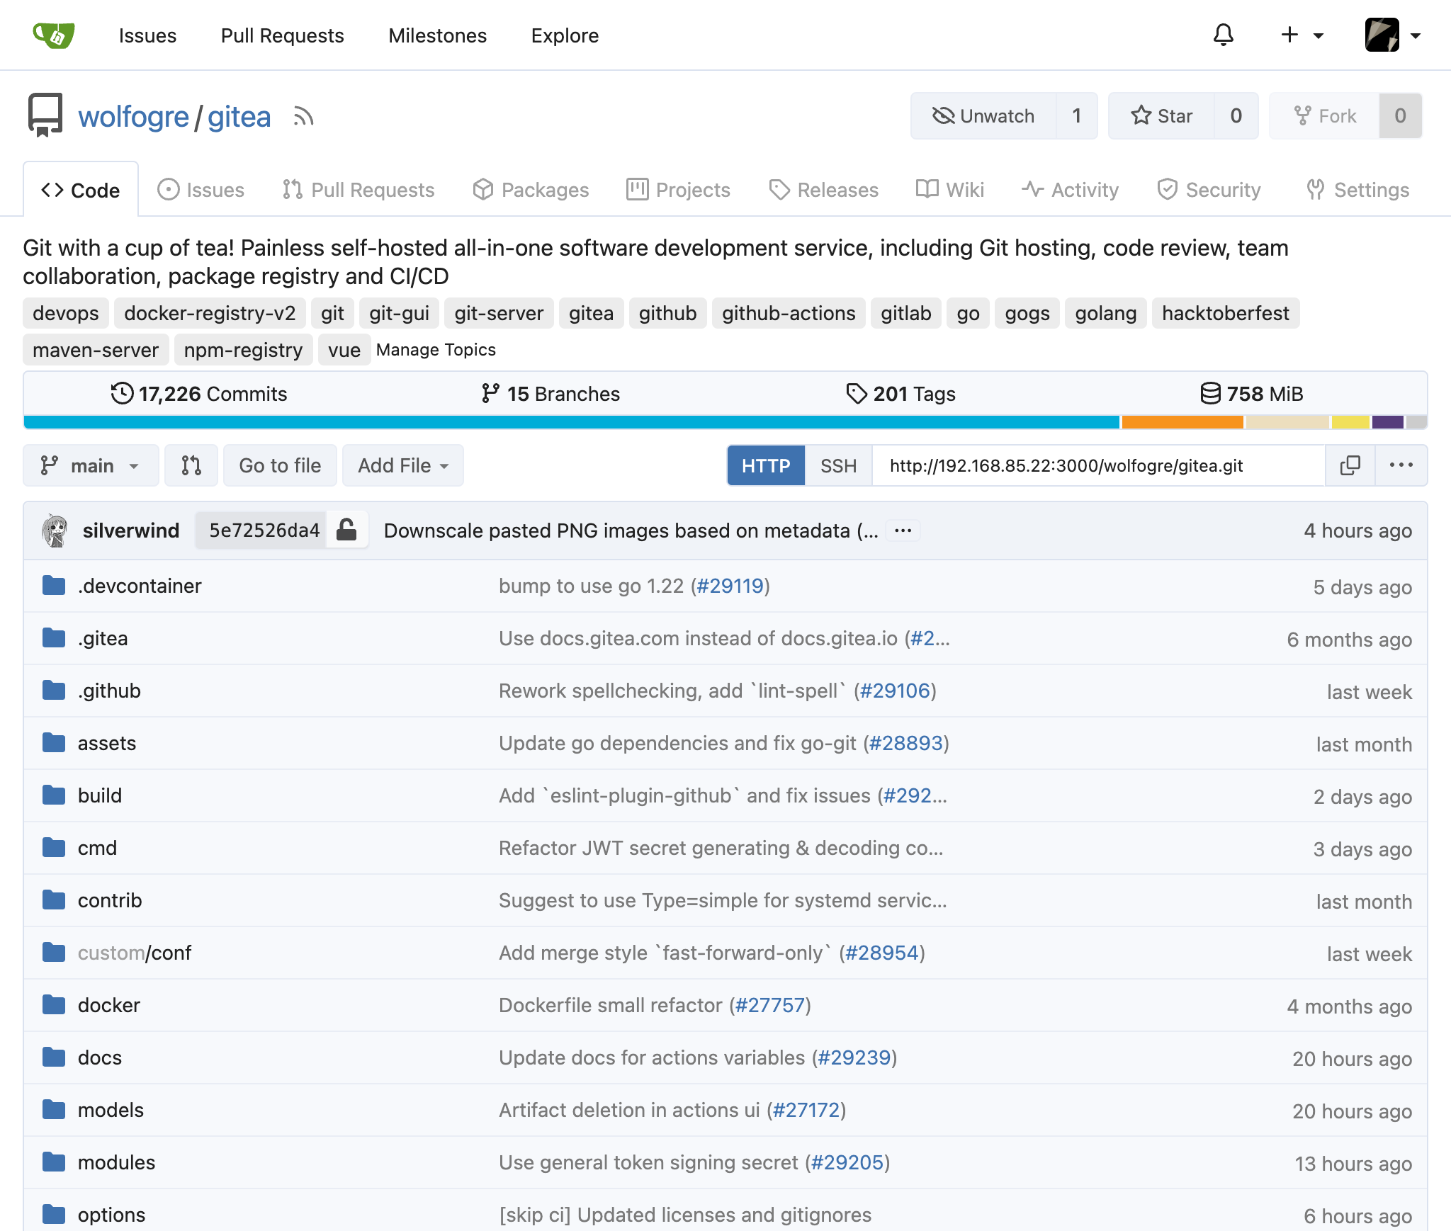
Task: Click the Manage Topics link
Action: tap(436, 349)
